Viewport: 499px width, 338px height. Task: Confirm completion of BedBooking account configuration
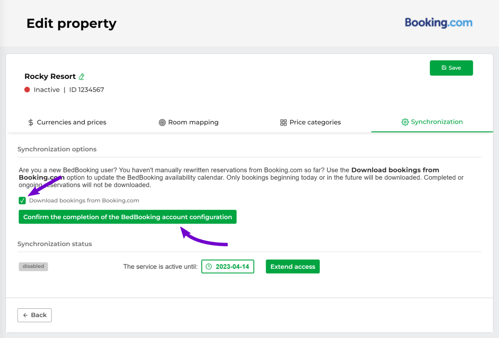tap(128, 217)
